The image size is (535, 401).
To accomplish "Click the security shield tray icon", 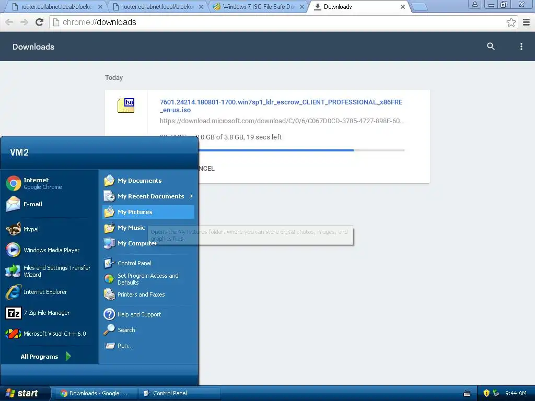I will (x=486, y=393).
